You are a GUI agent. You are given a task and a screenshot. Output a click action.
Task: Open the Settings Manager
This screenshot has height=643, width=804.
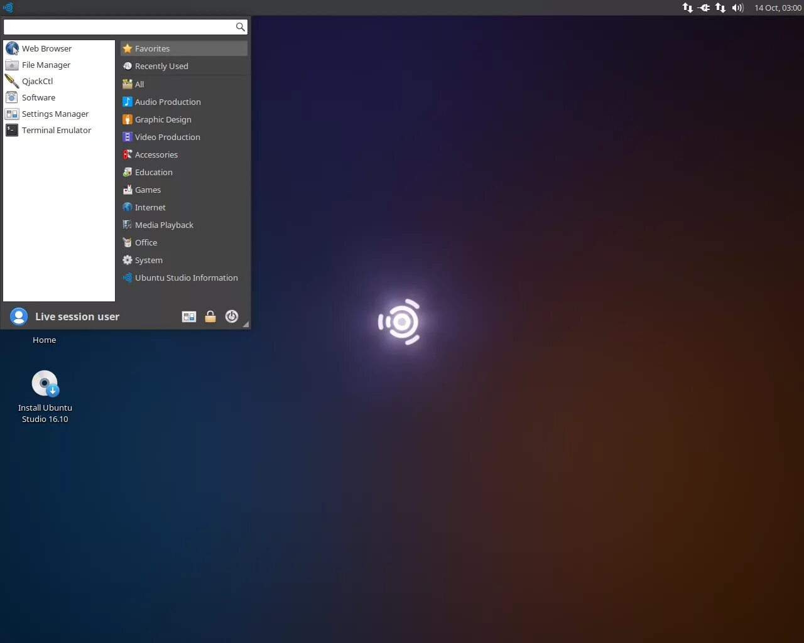pos(55,114)
